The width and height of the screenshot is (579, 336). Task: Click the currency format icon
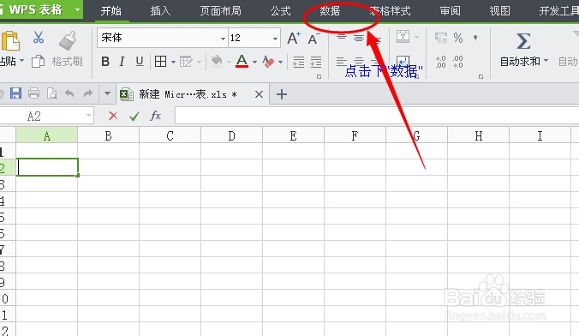(441, 38)
